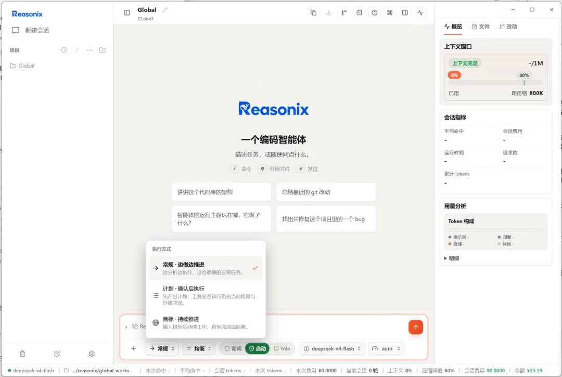Choose 计划 · 确认后执行 execution mode

coord(206,295)
